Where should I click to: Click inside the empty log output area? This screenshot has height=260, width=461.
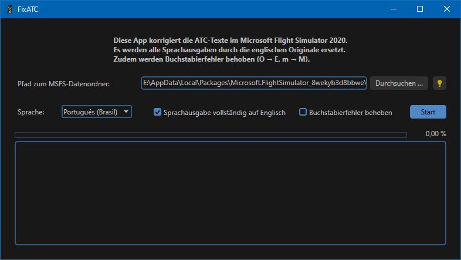pyautogui.click(x=230, y=193)
